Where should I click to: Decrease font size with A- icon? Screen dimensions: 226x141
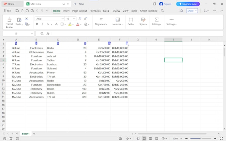tap(85, 19)
